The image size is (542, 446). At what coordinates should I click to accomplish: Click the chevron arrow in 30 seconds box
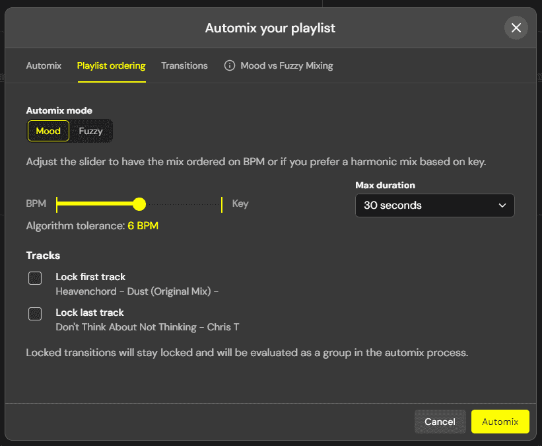[x=502, y=205]
